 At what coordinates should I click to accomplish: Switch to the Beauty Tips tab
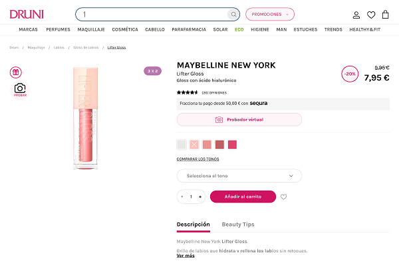point(238,224)
